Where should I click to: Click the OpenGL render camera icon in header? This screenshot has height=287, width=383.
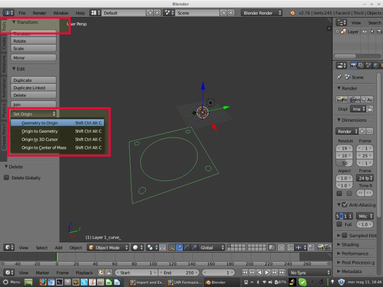320,247
